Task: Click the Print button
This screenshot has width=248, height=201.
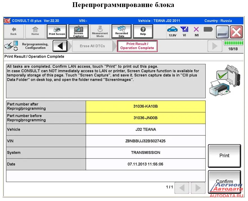Action: click(224, 156)
